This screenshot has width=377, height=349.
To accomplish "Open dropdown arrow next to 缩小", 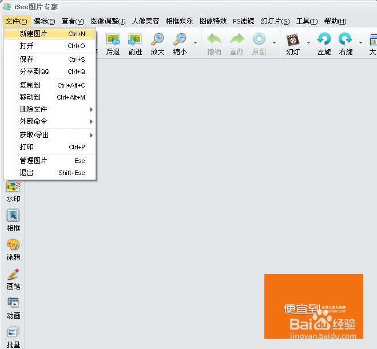I will click(196, 43).
